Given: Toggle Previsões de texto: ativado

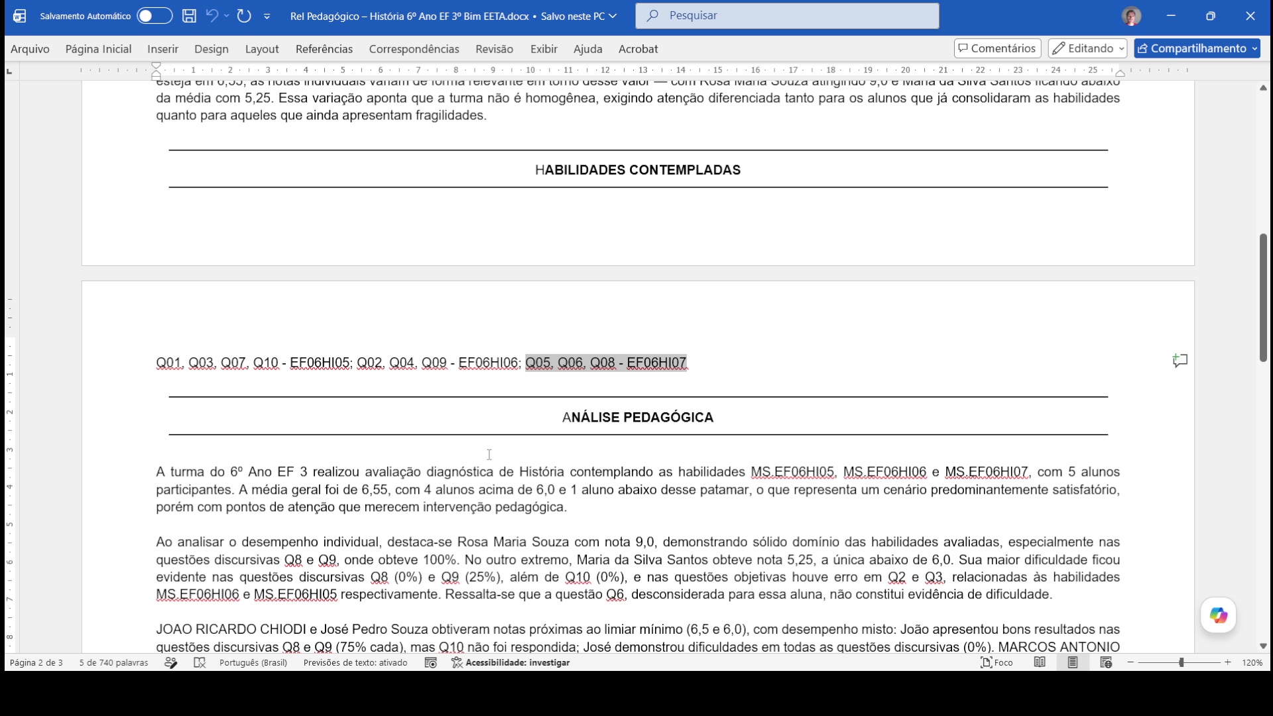Looking at the screenshot, I should tap(355, 662).
